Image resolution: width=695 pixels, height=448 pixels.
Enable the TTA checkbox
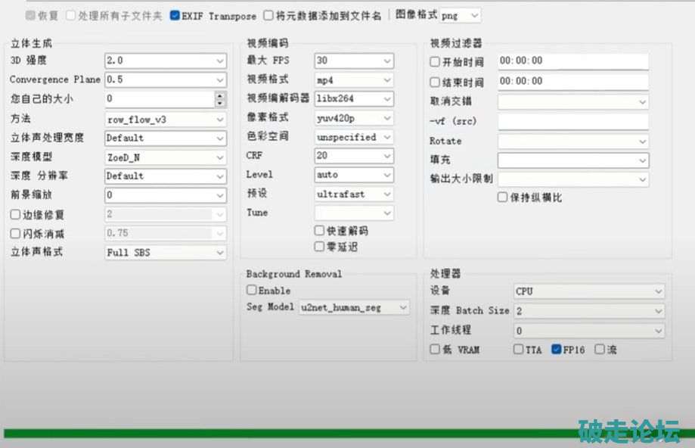pyautogui.click(x=518, y=350)
